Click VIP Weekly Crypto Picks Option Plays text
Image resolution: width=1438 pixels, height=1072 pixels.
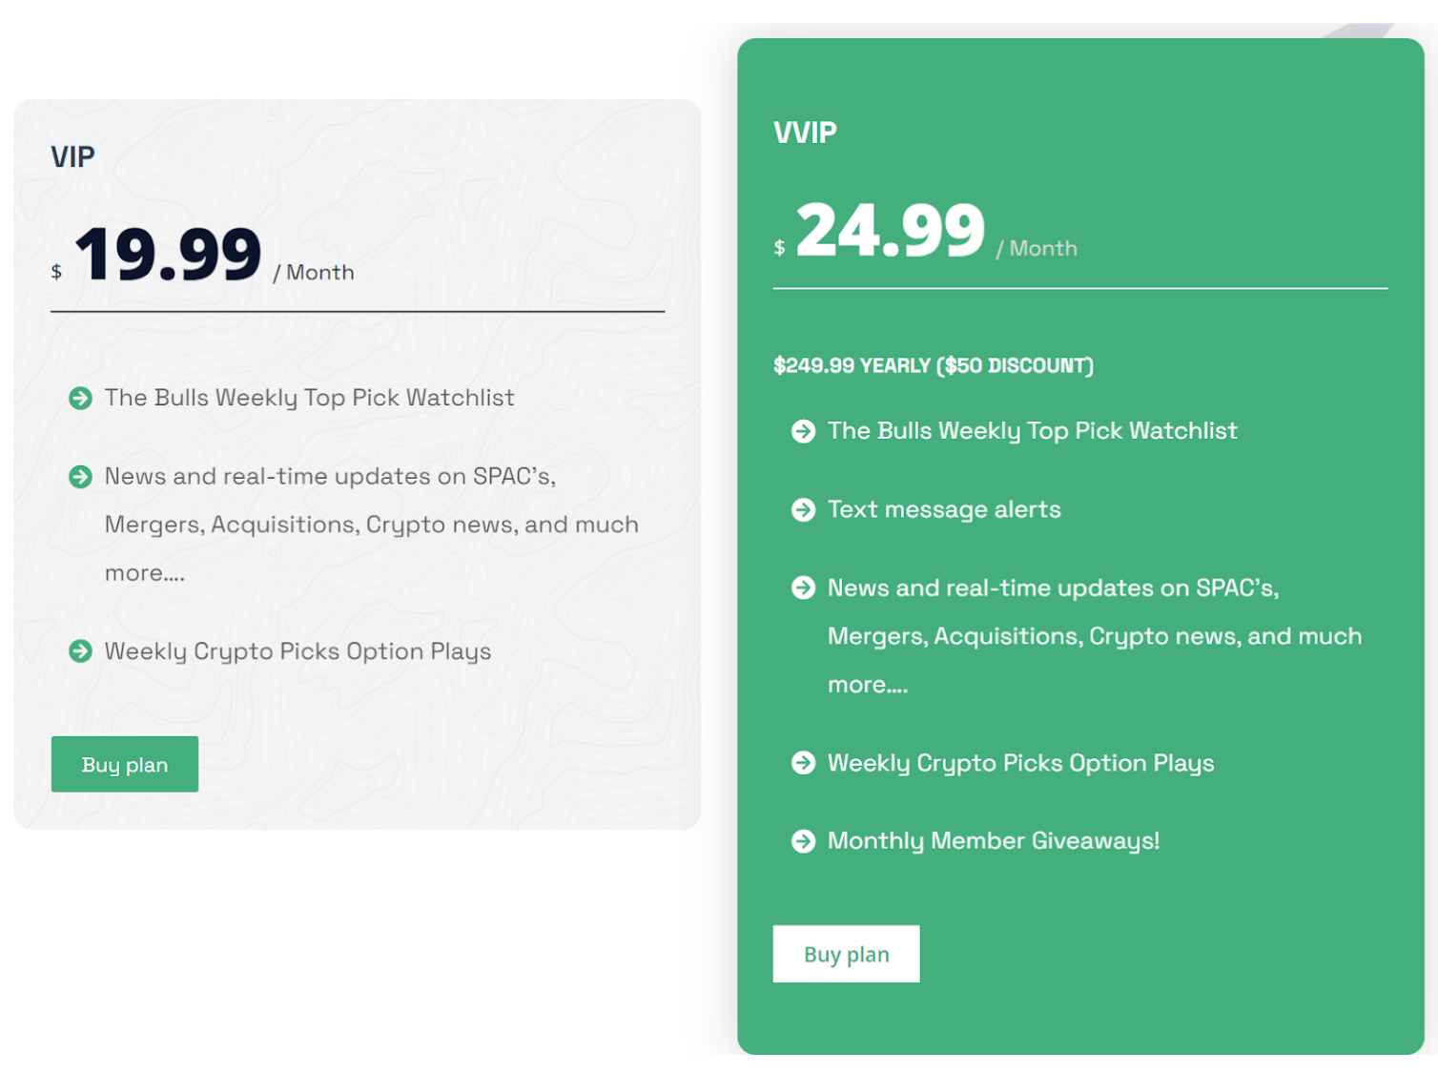pos(298,651)
